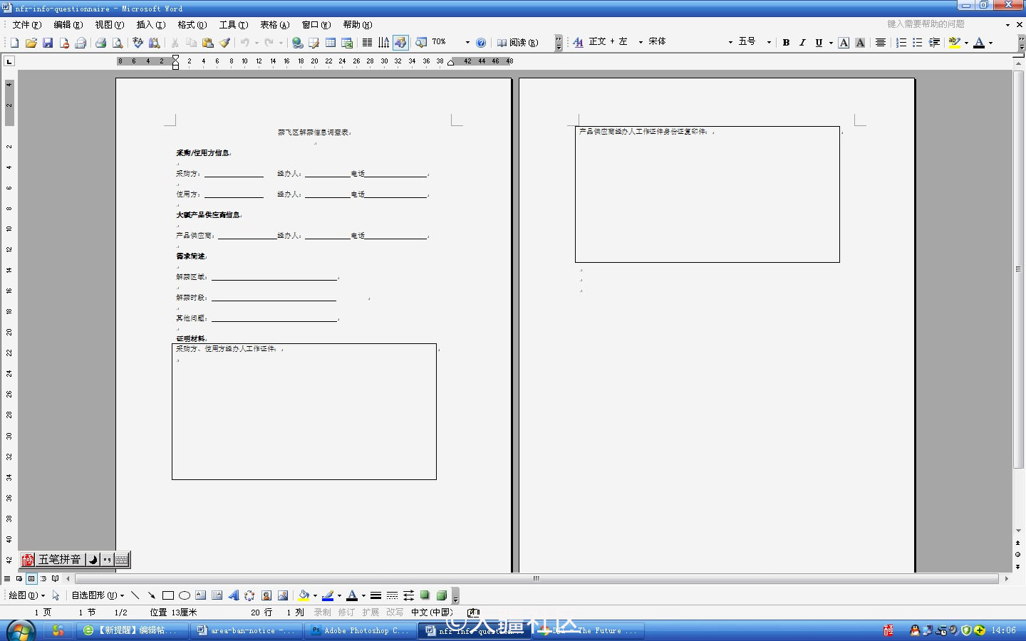Insert an Excel worksheet
Viewport: 1026px width, 641px height.
(x=347, y=43)
